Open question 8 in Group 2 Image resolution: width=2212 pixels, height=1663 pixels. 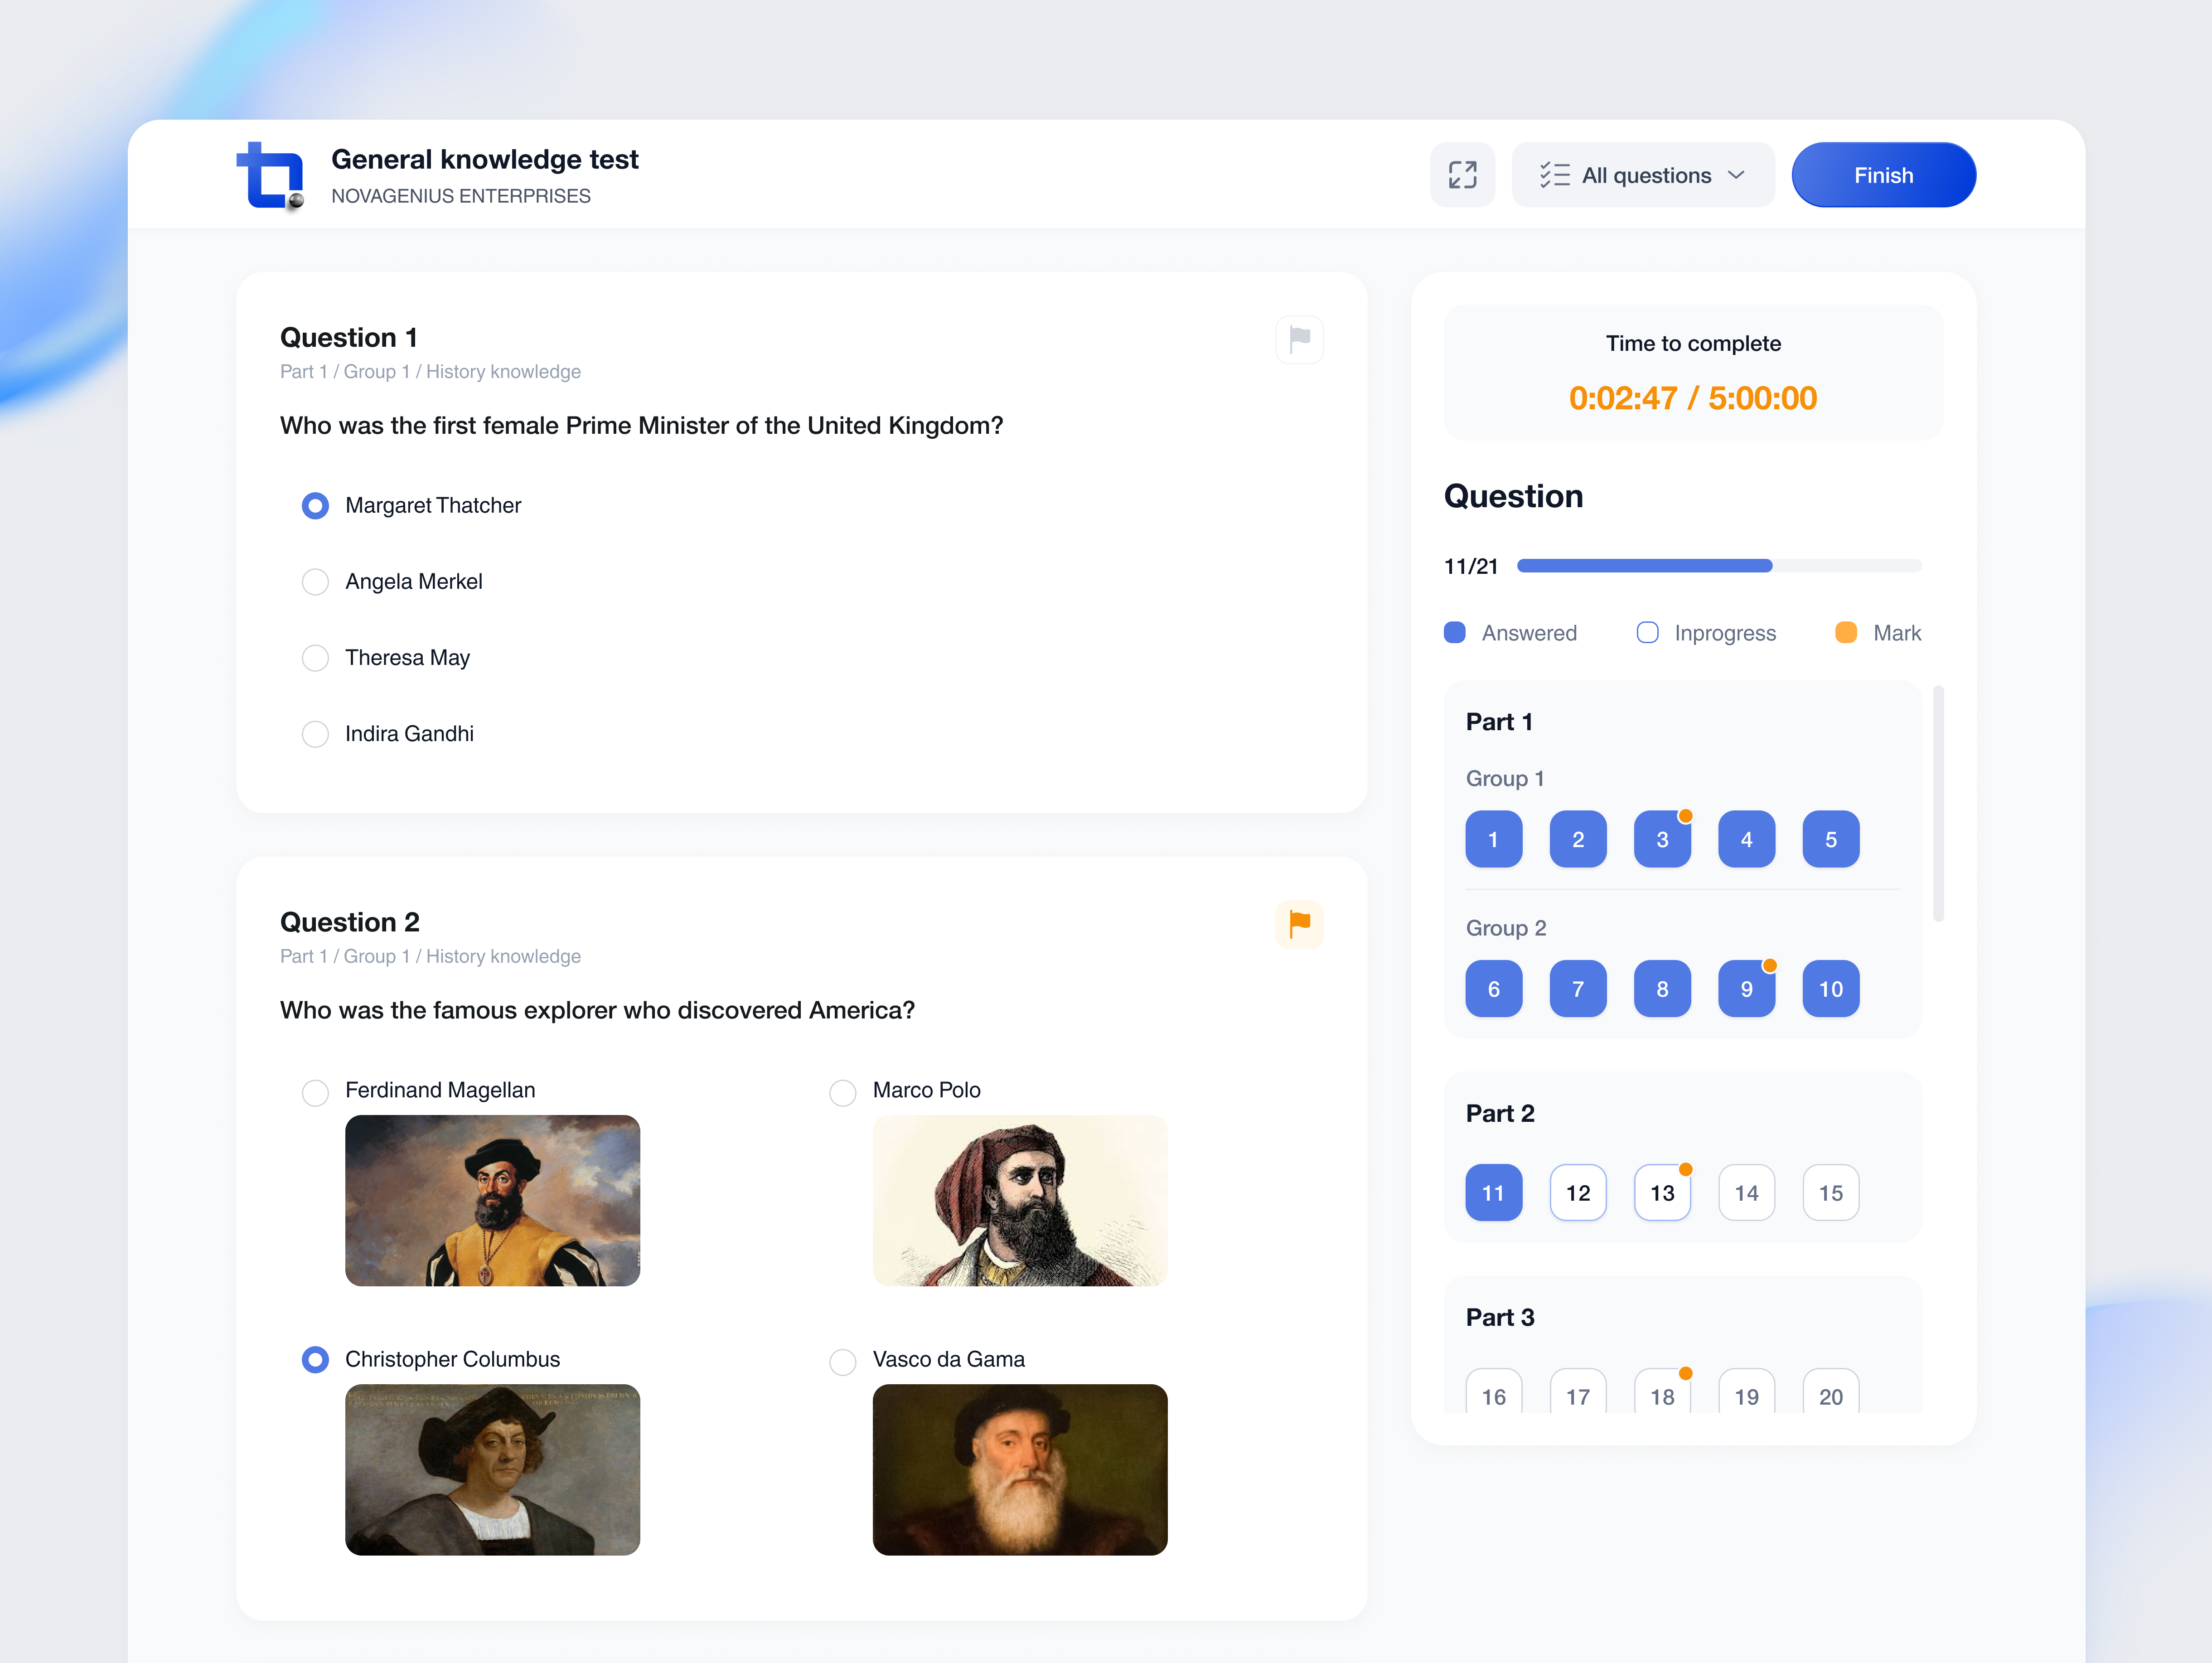(x=1662, y=989)
